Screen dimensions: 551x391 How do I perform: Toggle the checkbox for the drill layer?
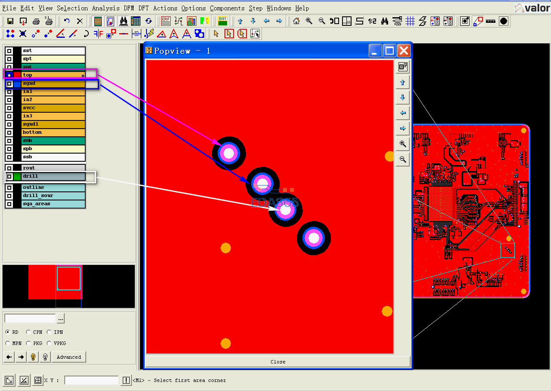[9, 176]
